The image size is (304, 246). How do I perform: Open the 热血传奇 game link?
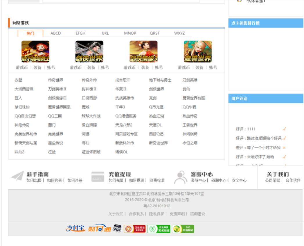(x=190, y=116)
